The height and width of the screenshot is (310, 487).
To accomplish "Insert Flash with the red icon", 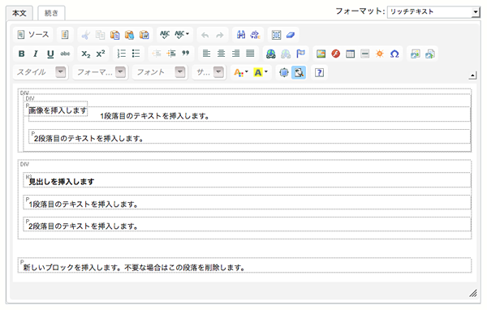I will [x=335, y=54].
